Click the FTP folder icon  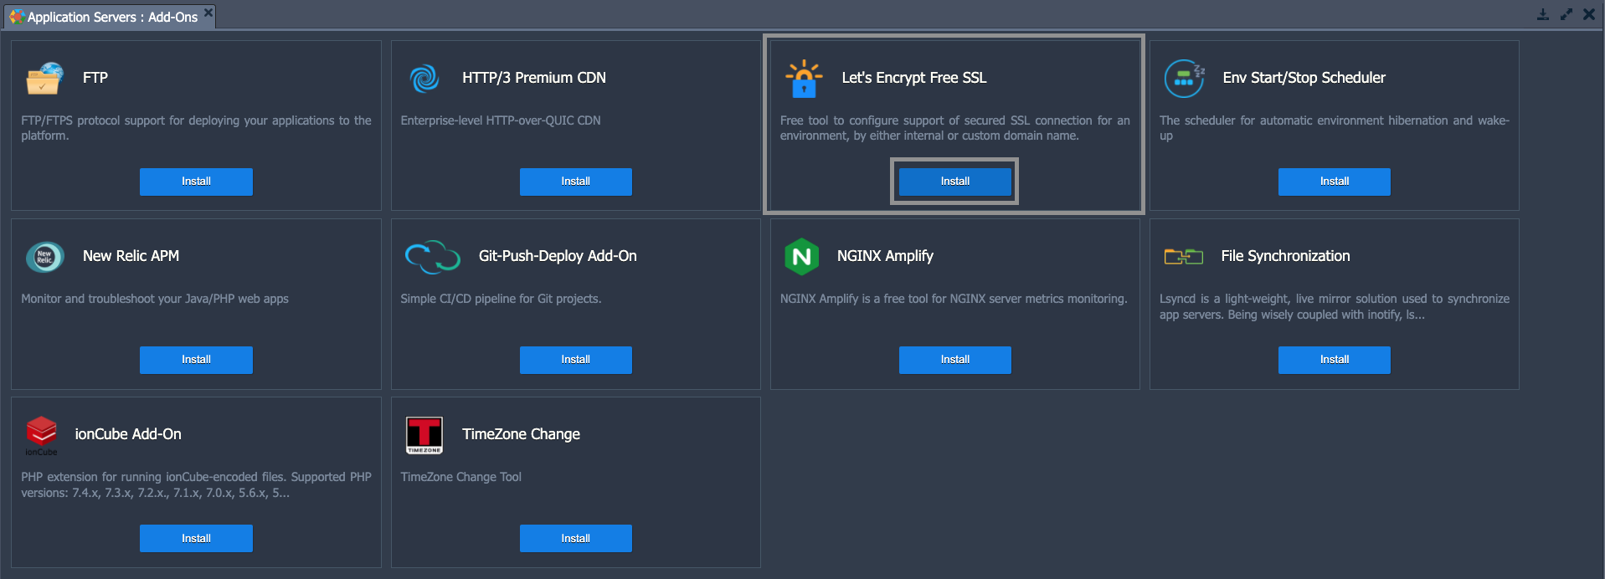(x=44, y=79)
